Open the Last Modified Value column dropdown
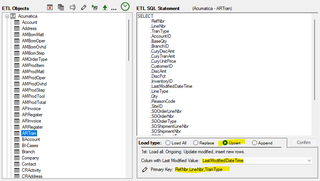 [309, 160]
